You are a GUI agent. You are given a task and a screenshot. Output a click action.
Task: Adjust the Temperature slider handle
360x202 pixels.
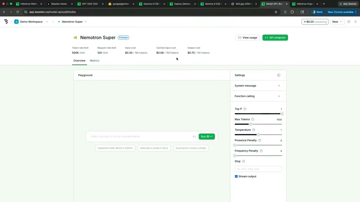(258, 135)
